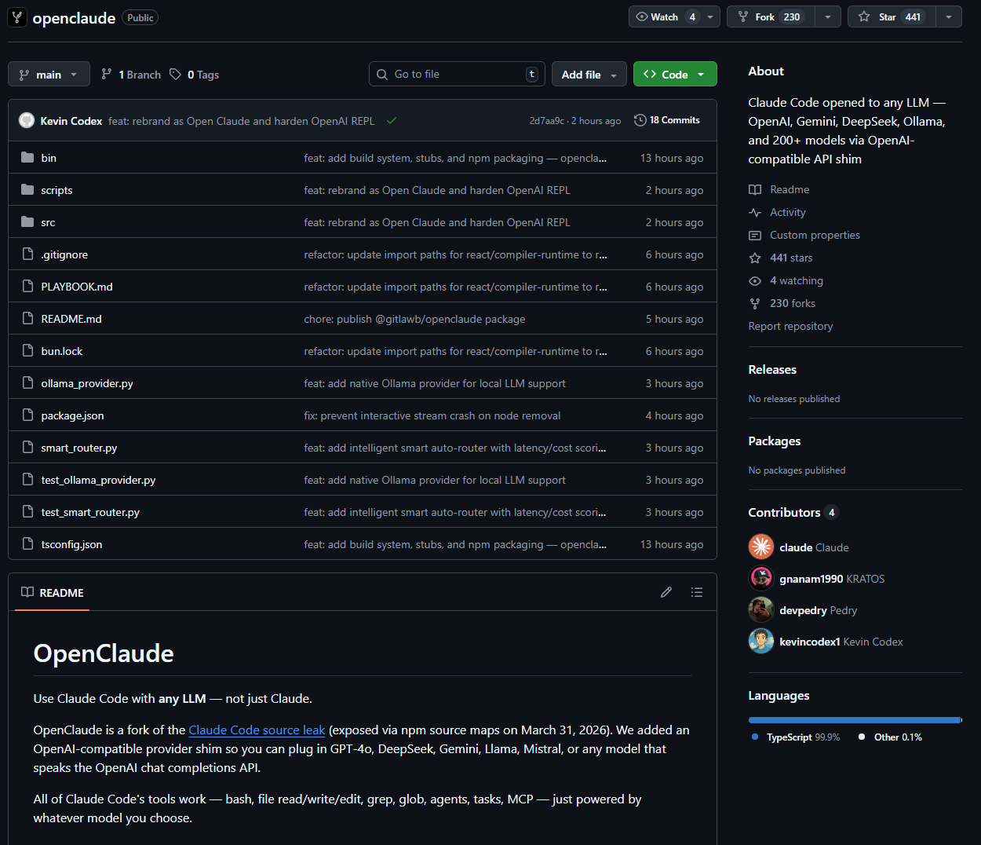Click the Fork button

coord(771,16)
